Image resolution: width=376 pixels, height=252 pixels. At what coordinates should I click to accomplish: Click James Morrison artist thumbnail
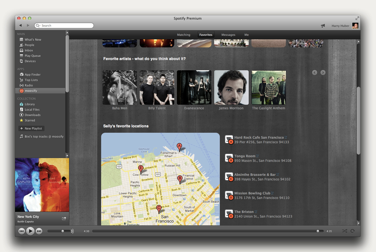pos(231,87)
